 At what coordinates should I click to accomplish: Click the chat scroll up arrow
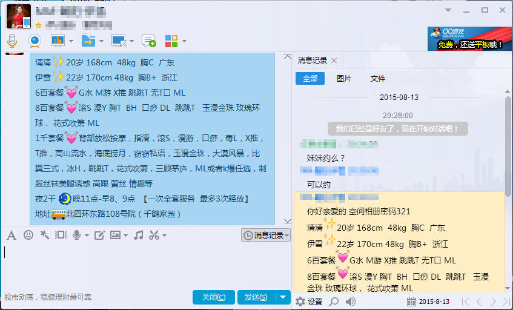coord(288,57)
